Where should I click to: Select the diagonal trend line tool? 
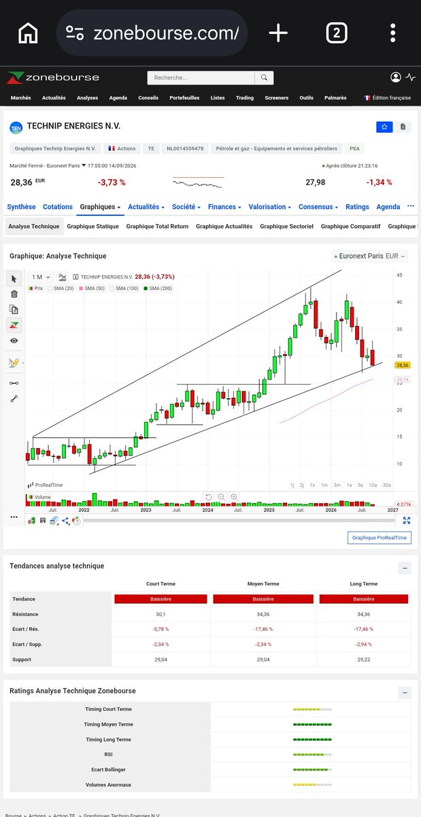14,399
